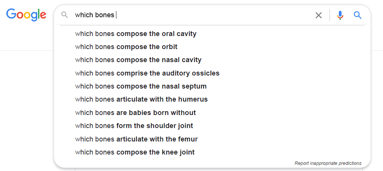Clear the search text with X icon
The height and width of the screenshot is (171, 383).
tap(318, 15)
